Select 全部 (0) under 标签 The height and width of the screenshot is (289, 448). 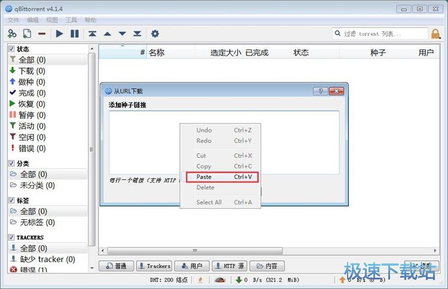[x=48, y=211]
